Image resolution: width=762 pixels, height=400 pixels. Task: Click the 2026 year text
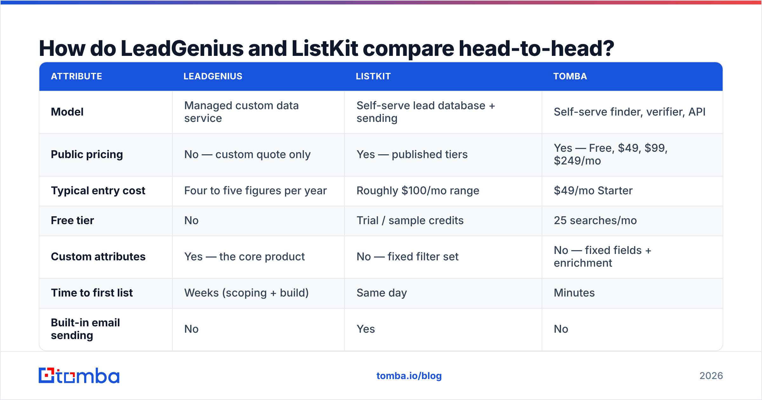pos(711,376)
